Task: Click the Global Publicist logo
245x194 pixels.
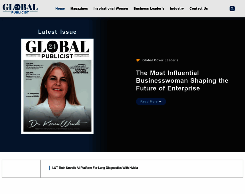Action: [20, 9]
